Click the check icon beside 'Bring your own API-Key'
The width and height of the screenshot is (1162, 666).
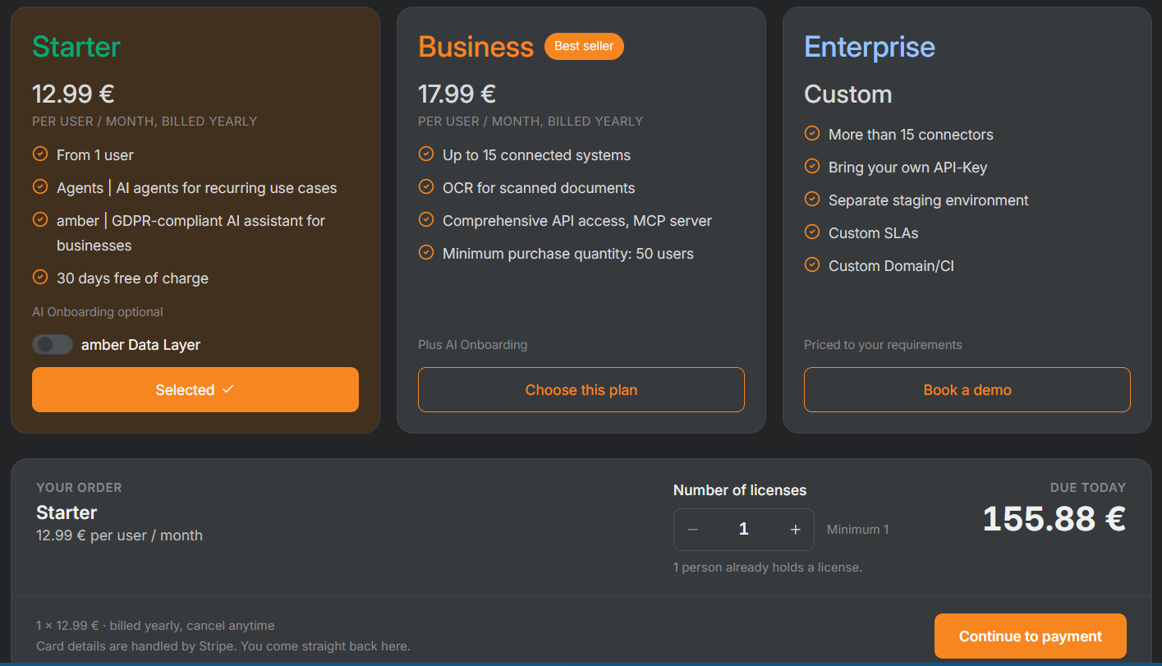[811, 166]
